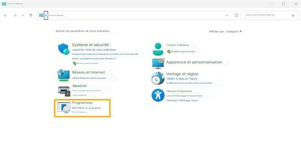This screenshot has height=158, width=301.
Task: Open Système et sécurité category
Action: pyautogui.click(x=91, y=45)
